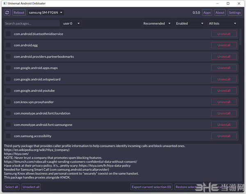
Task: Click Select all button
Action: (x=11, y=187)
